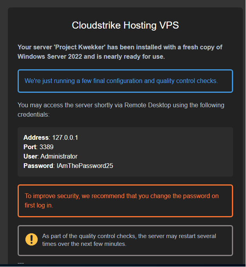Click the orange change password recommendation box
The image size is (246, 267).
125,200
